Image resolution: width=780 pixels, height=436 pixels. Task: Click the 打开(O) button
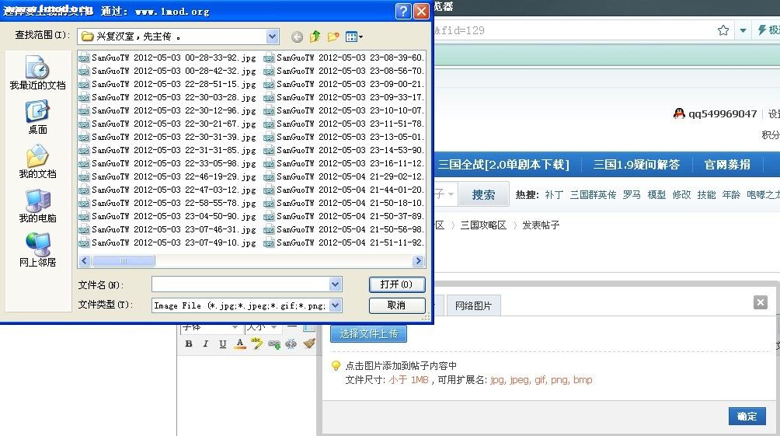[x=396, y=284]
